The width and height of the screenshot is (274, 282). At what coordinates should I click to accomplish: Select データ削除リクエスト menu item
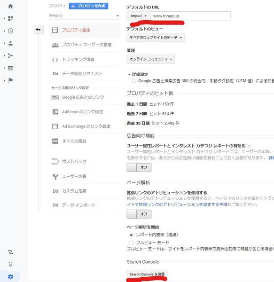(85, 74)
